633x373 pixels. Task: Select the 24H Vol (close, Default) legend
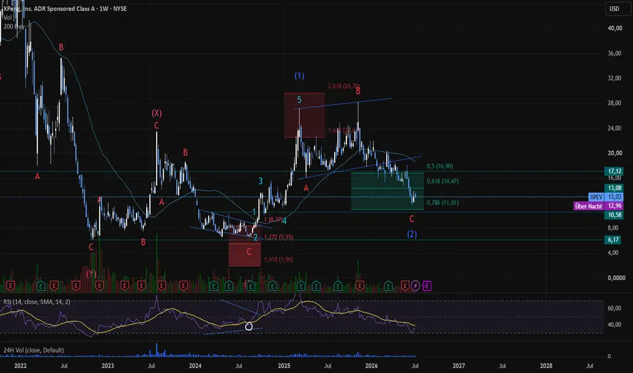[33, 350]
